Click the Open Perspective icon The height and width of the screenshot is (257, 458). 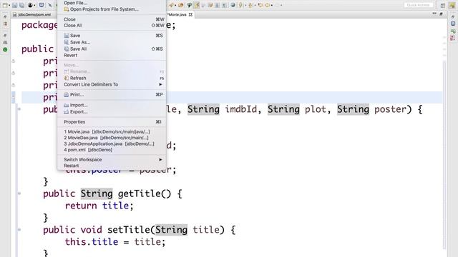[443, 5]
